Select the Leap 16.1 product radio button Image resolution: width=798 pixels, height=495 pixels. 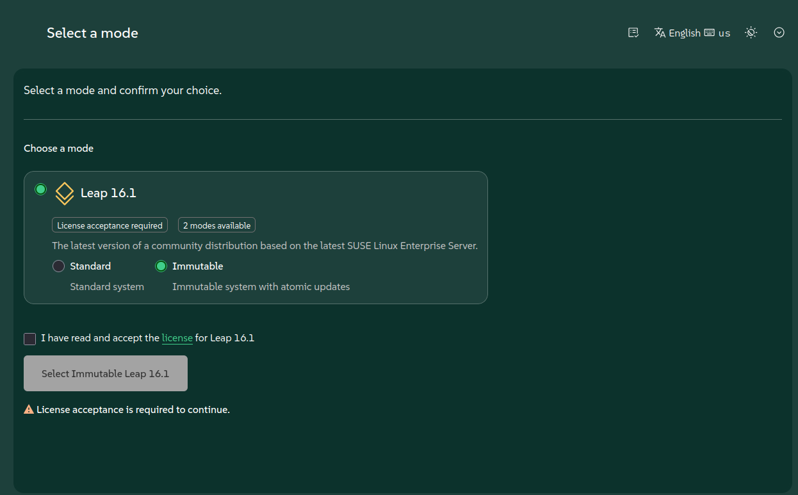41,189
